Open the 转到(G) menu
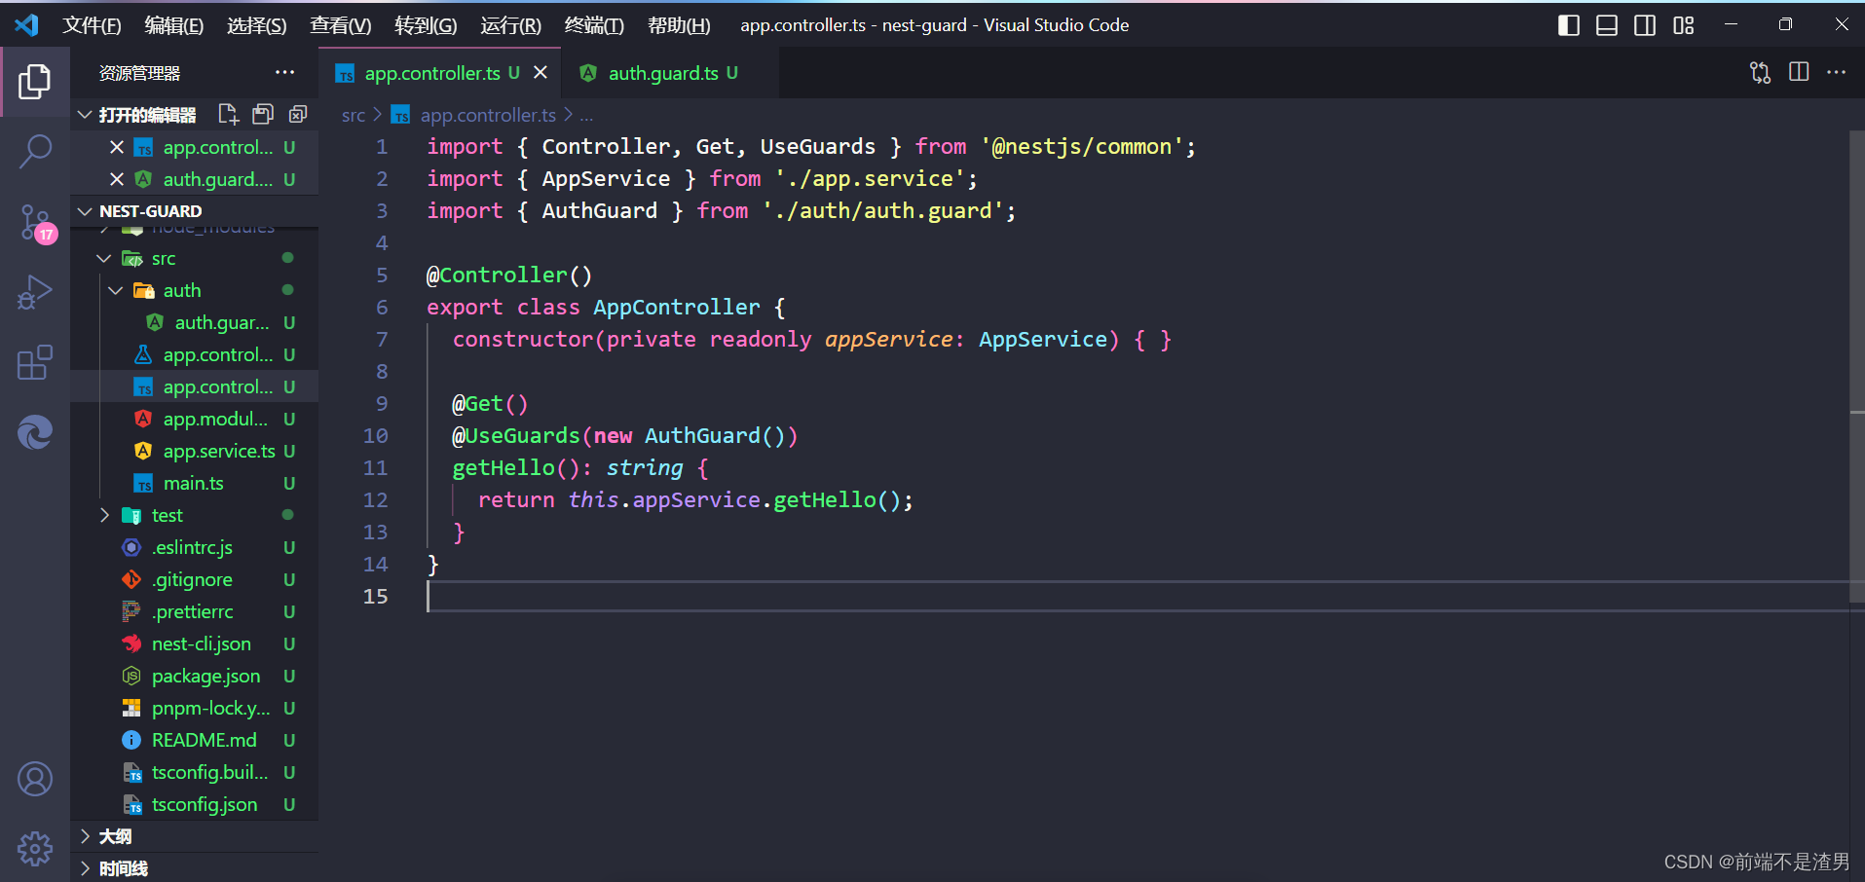Screen dimensions: 1865x882 click(x=425, y=25)
